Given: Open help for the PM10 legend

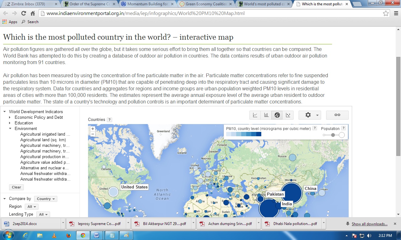Looking at the screenshot, I should pos(315,128).
